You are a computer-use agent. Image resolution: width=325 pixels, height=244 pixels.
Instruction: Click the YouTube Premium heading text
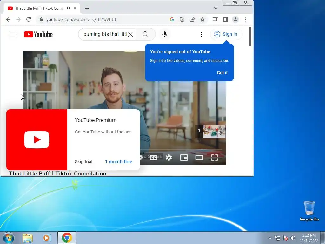click(x=96, y=120)
